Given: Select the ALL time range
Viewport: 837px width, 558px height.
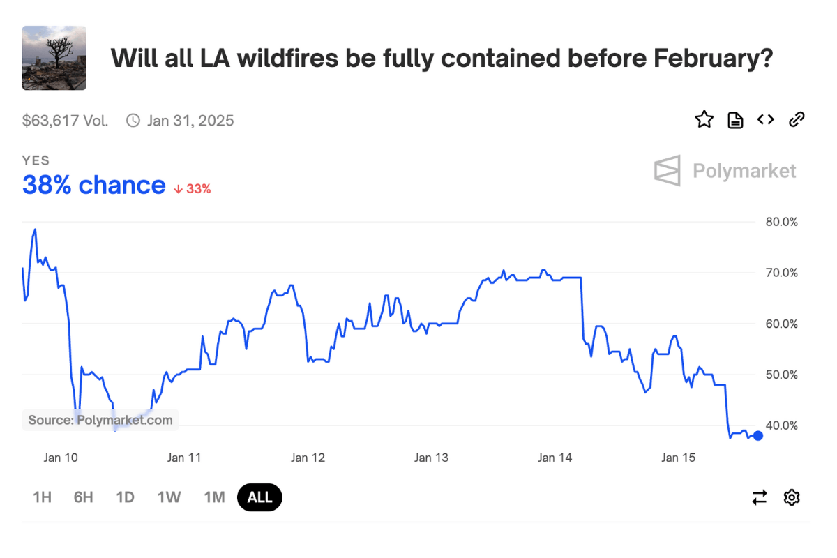Looking at the screenshot, I should (259, 497).
